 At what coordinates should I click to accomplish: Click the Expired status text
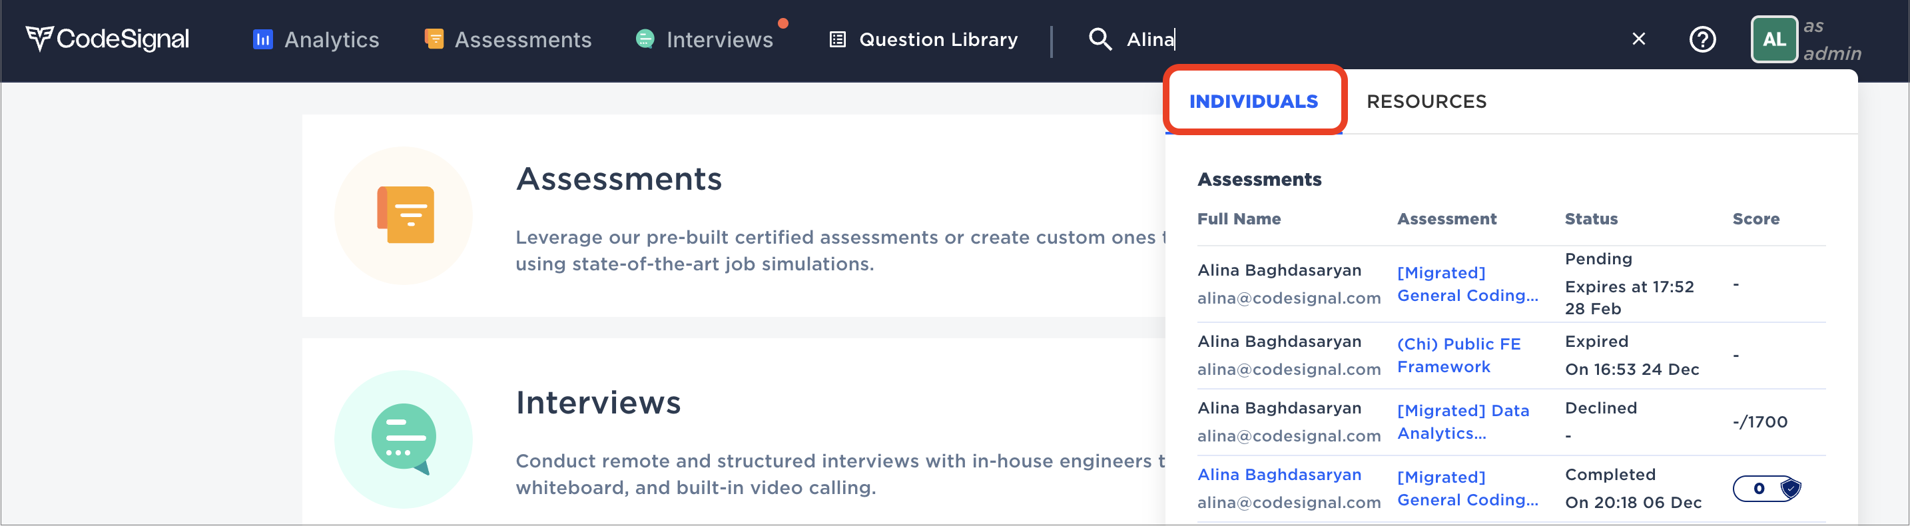point(1596,341)
